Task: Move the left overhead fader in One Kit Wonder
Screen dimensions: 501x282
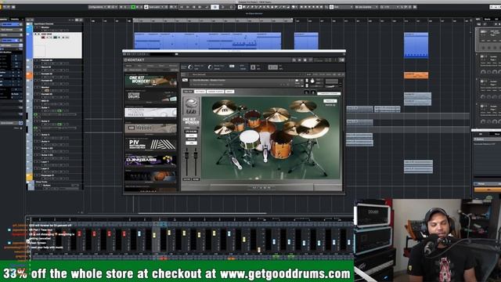Action: click(x=187, y=156)
